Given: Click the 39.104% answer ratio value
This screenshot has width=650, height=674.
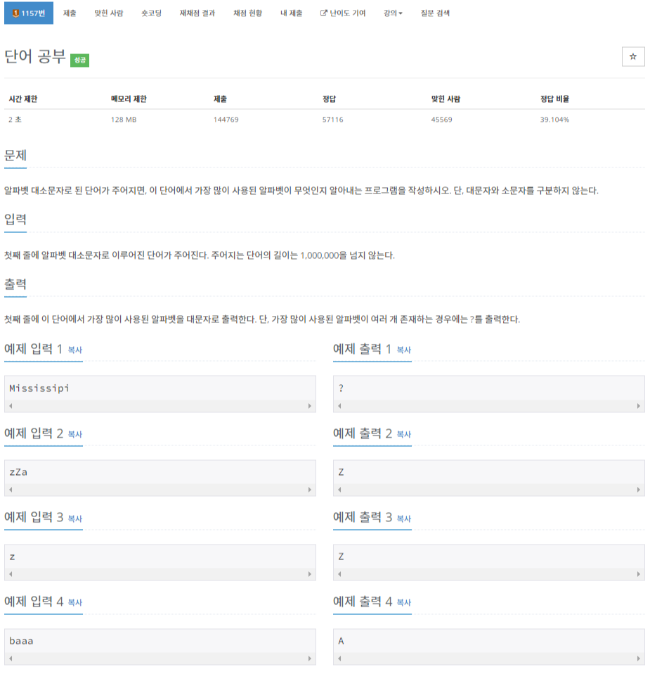Looking at the screenshot, I should point(554,120).
